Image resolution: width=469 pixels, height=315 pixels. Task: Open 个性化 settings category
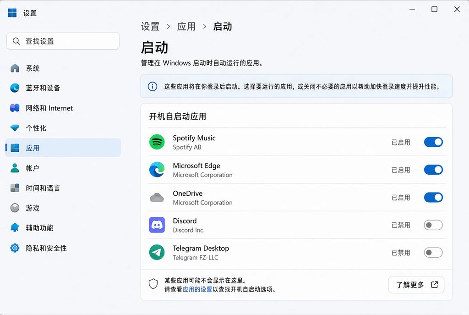[63, 128]
